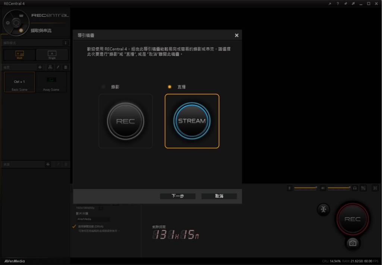382x265 pixels.
Task: Mute the speaker volume icon
Action: click(323, 188)
